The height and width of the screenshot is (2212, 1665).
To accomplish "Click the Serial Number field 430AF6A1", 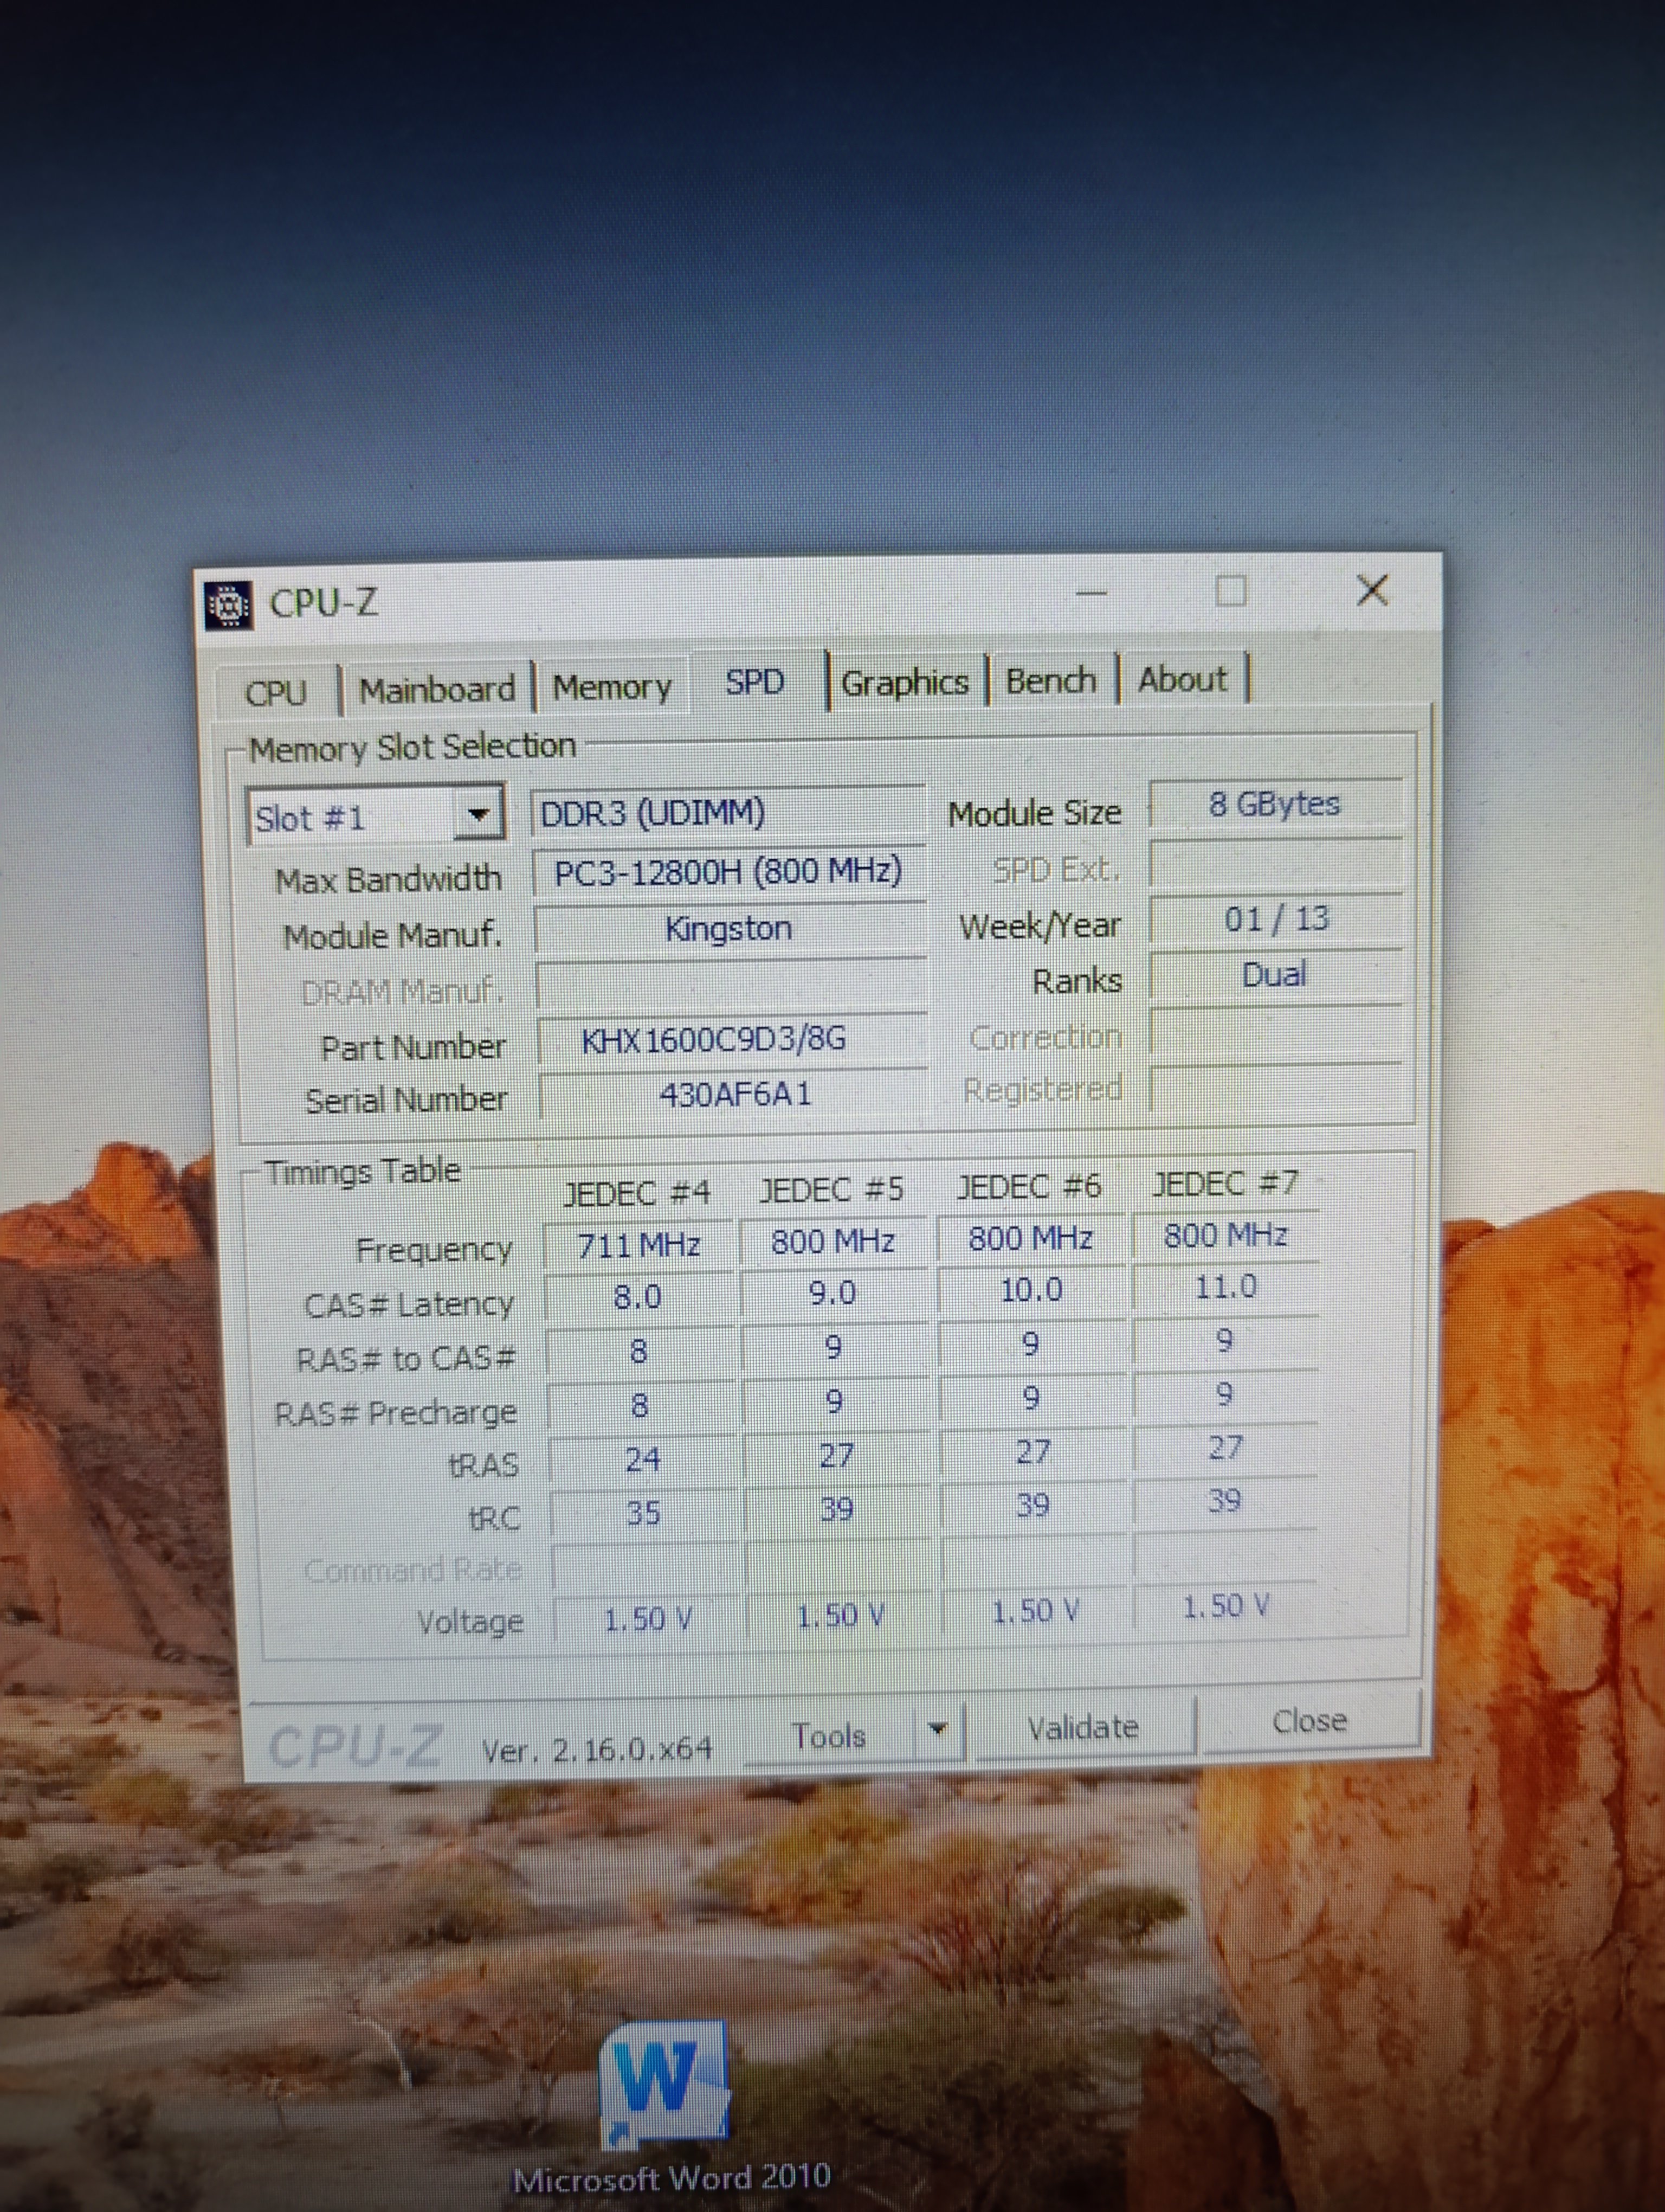I will [733, 1094].
